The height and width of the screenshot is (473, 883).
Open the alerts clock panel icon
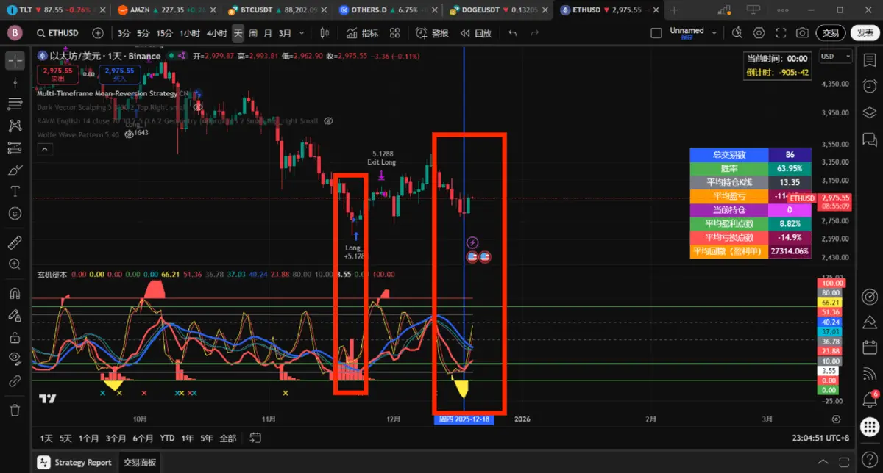tap(869, 87)
